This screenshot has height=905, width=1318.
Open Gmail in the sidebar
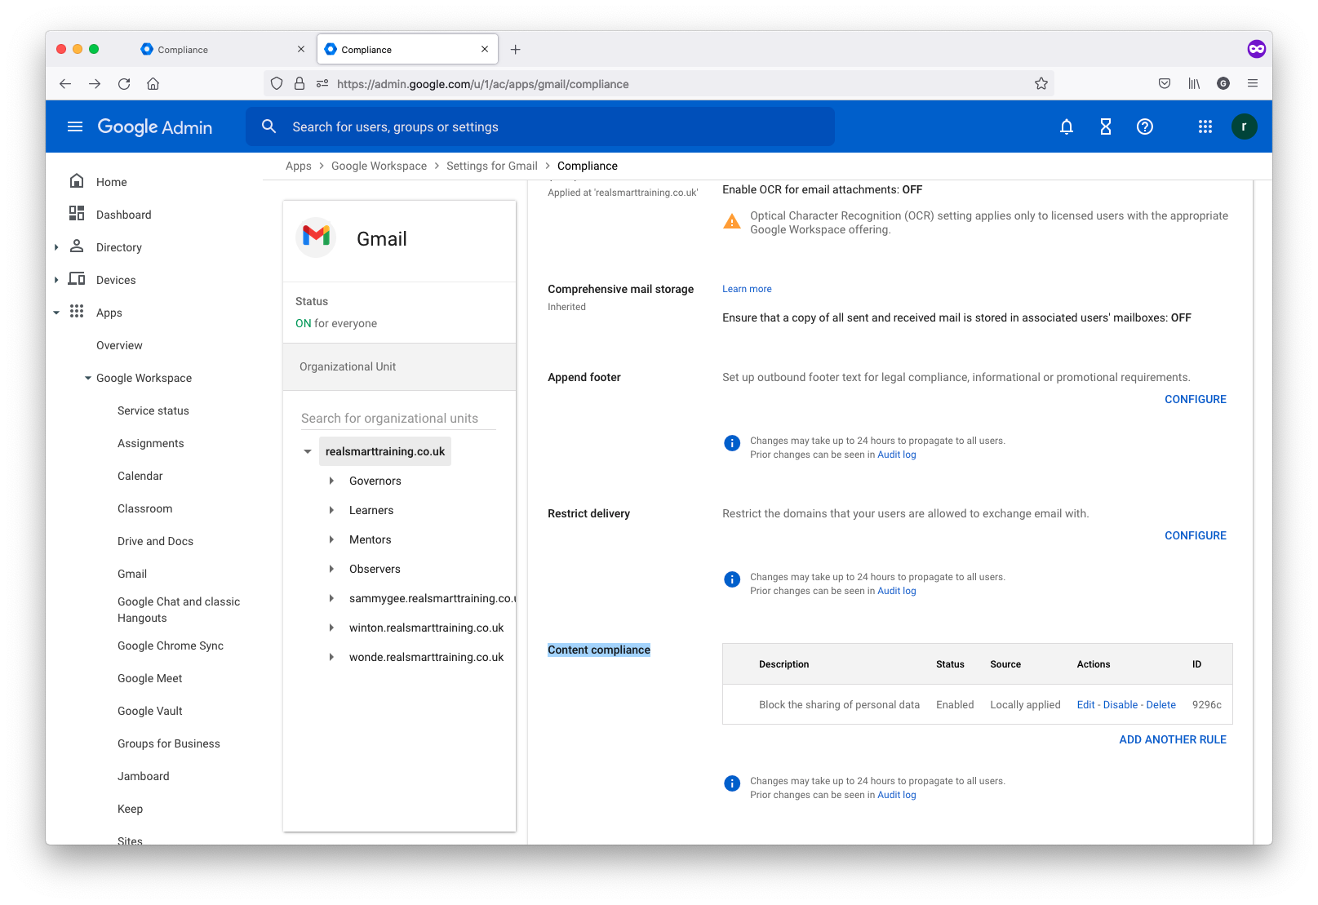point(132,574)
